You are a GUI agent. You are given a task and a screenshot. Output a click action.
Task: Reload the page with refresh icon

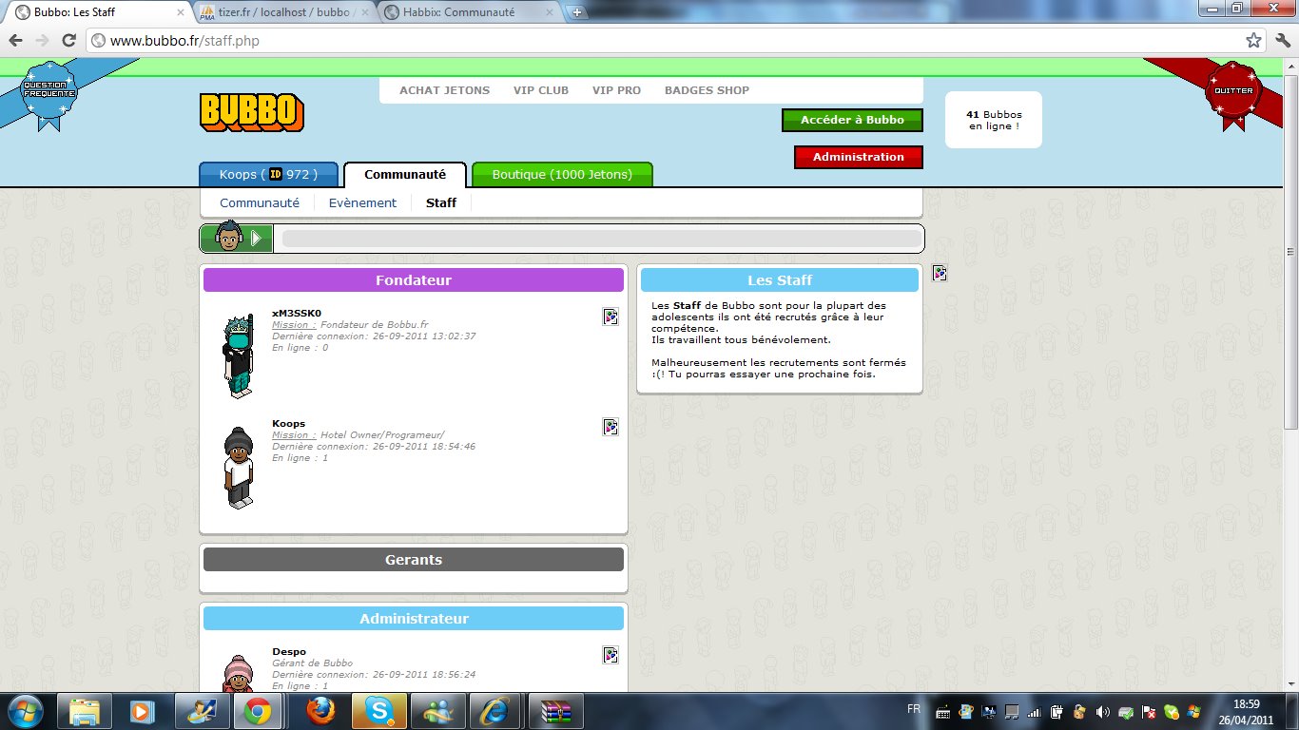point(68,41)
